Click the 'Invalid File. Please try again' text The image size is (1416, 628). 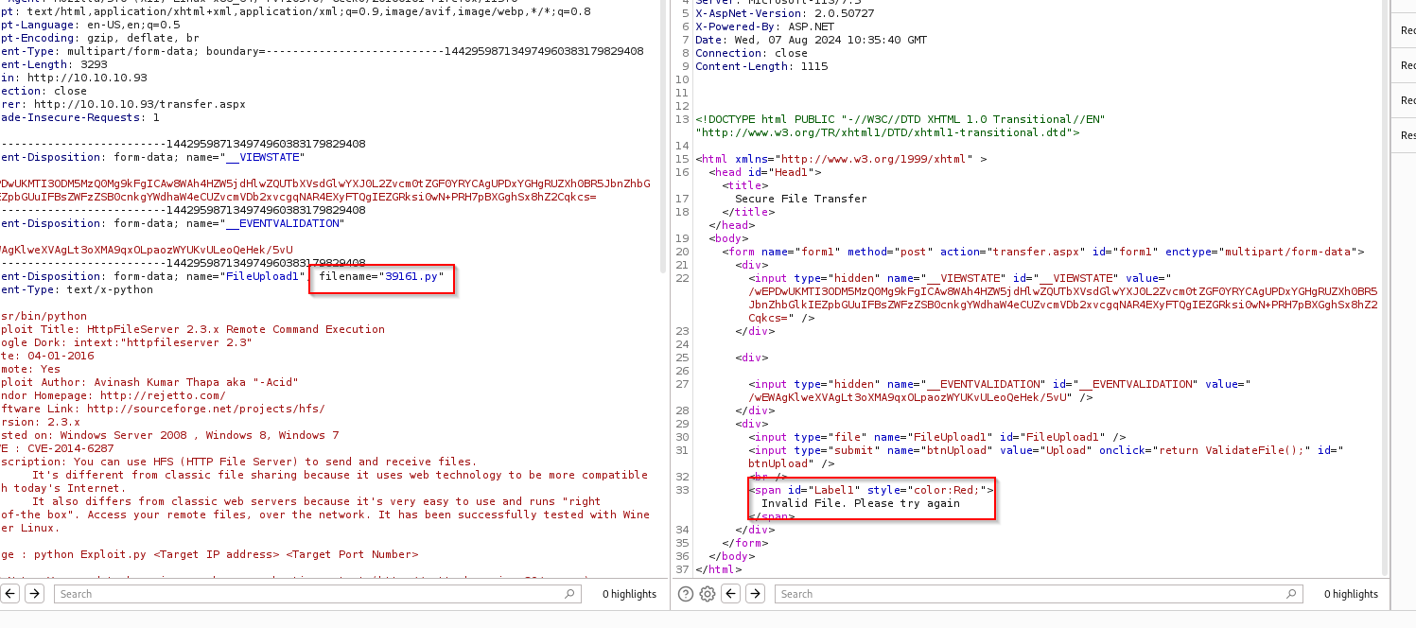point(860,503)
